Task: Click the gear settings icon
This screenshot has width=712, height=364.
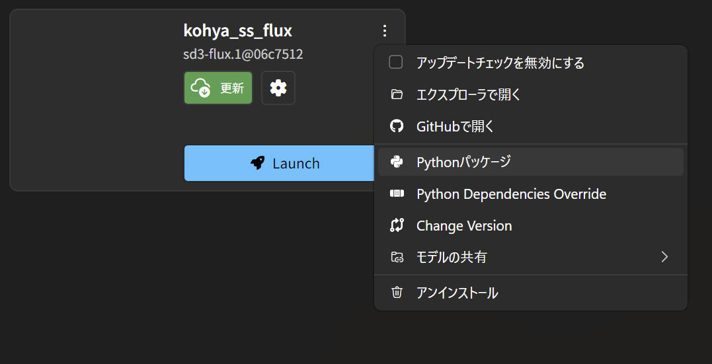Action: [278, 88]
